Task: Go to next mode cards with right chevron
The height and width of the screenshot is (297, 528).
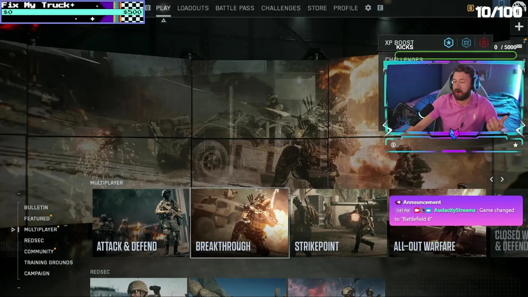Action: point(502,179)
